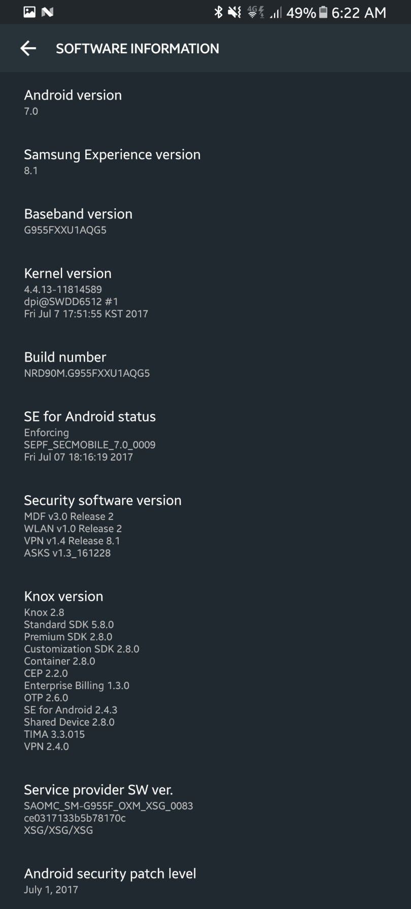Open Android security patch level item
This screenshot has width=411, height=909.
pos(110,881)
